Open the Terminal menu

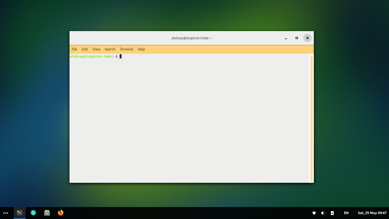pyautogui.click(x=126, y=49)
